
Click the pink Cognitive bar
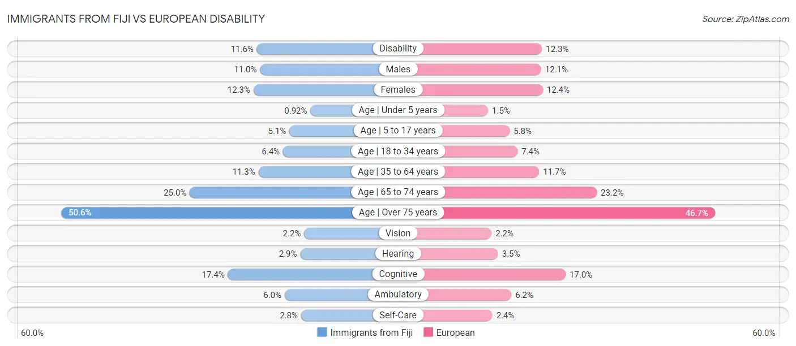[494, 274]
